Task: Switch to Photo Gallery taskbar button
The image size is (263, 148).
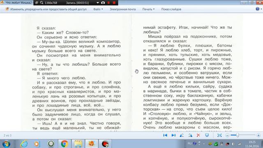Action: (x=91, y=144)
